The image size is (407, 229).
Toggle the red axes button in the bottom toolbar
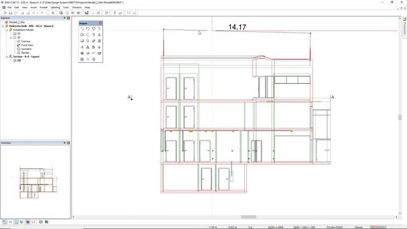pos(33,222)
